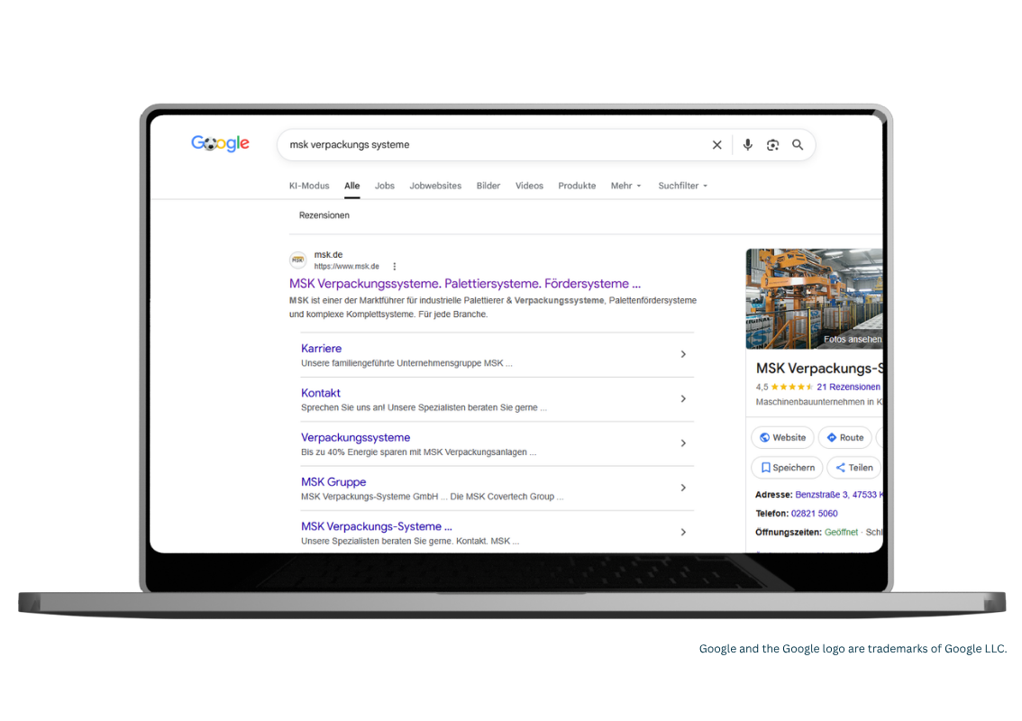Click the Speichern button
This screenshot has width=1022, height=721.
coord(788,468)
